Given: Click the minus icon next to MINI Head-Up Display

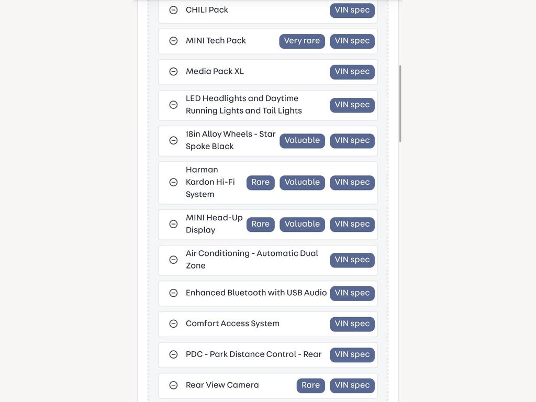Looking at the screenshot, I should (x=173, y=224).
